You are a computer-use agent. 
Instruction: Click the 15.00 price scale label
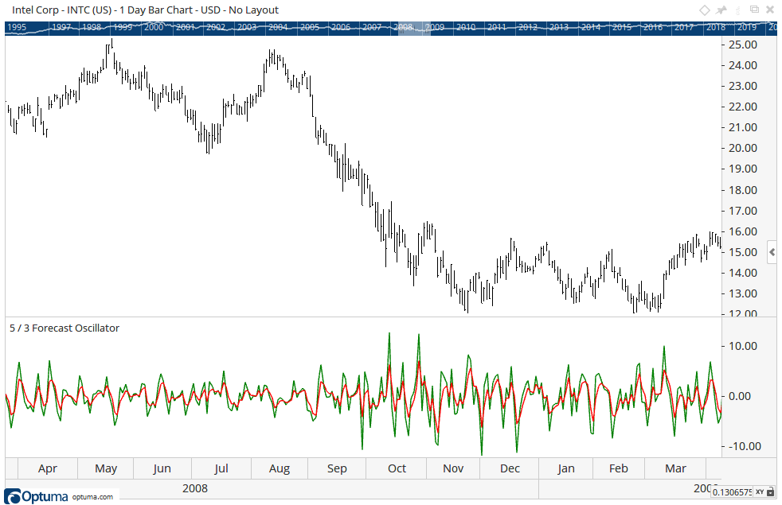[743, 252]
